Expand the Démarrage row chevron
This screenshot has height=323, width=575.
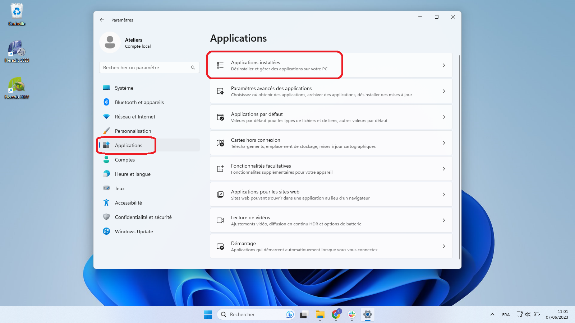point(444,246)
